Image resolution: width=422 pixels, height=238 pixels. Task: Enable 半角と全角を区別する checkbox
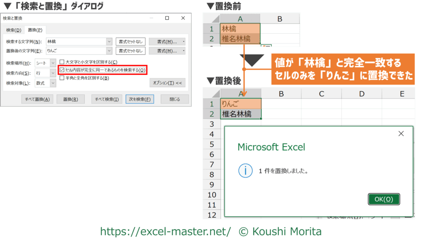coord(62,78)
